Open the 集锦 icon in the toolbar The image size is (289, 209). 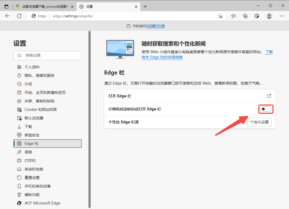(245, 16)
